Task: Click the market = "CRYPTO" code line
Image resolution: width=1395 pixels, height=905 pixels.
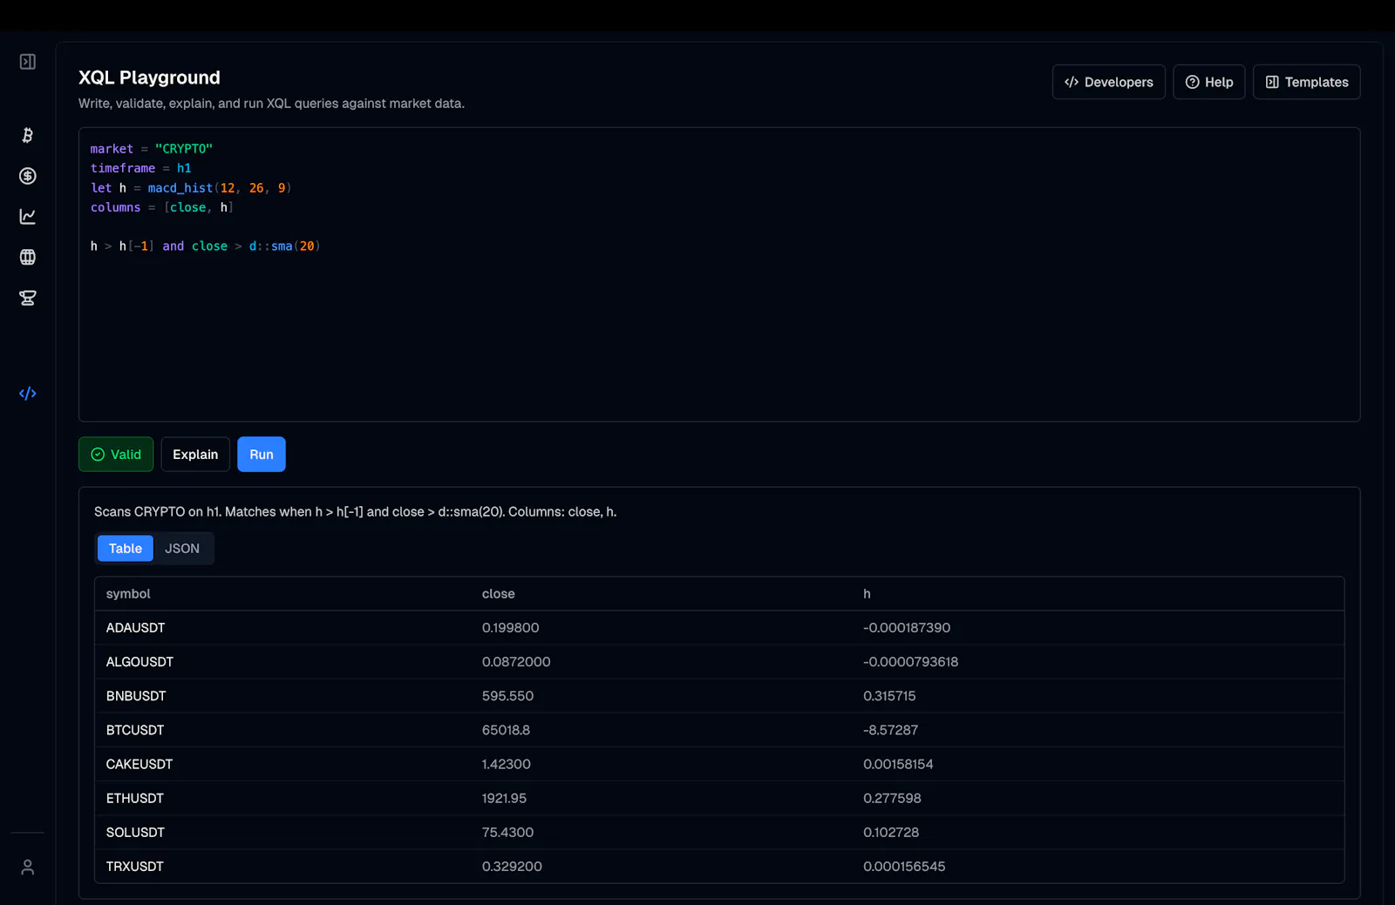Action: tap(152, 149)
